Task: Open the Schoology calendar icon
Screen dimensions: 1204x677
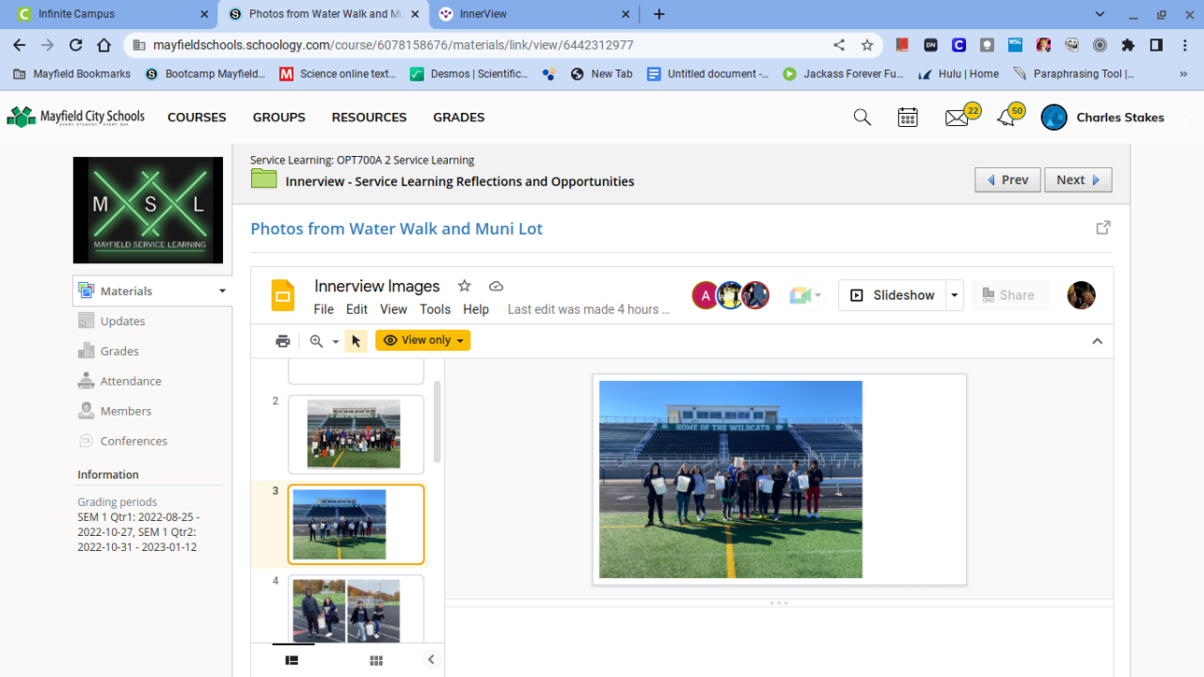Action: (908, 118)
